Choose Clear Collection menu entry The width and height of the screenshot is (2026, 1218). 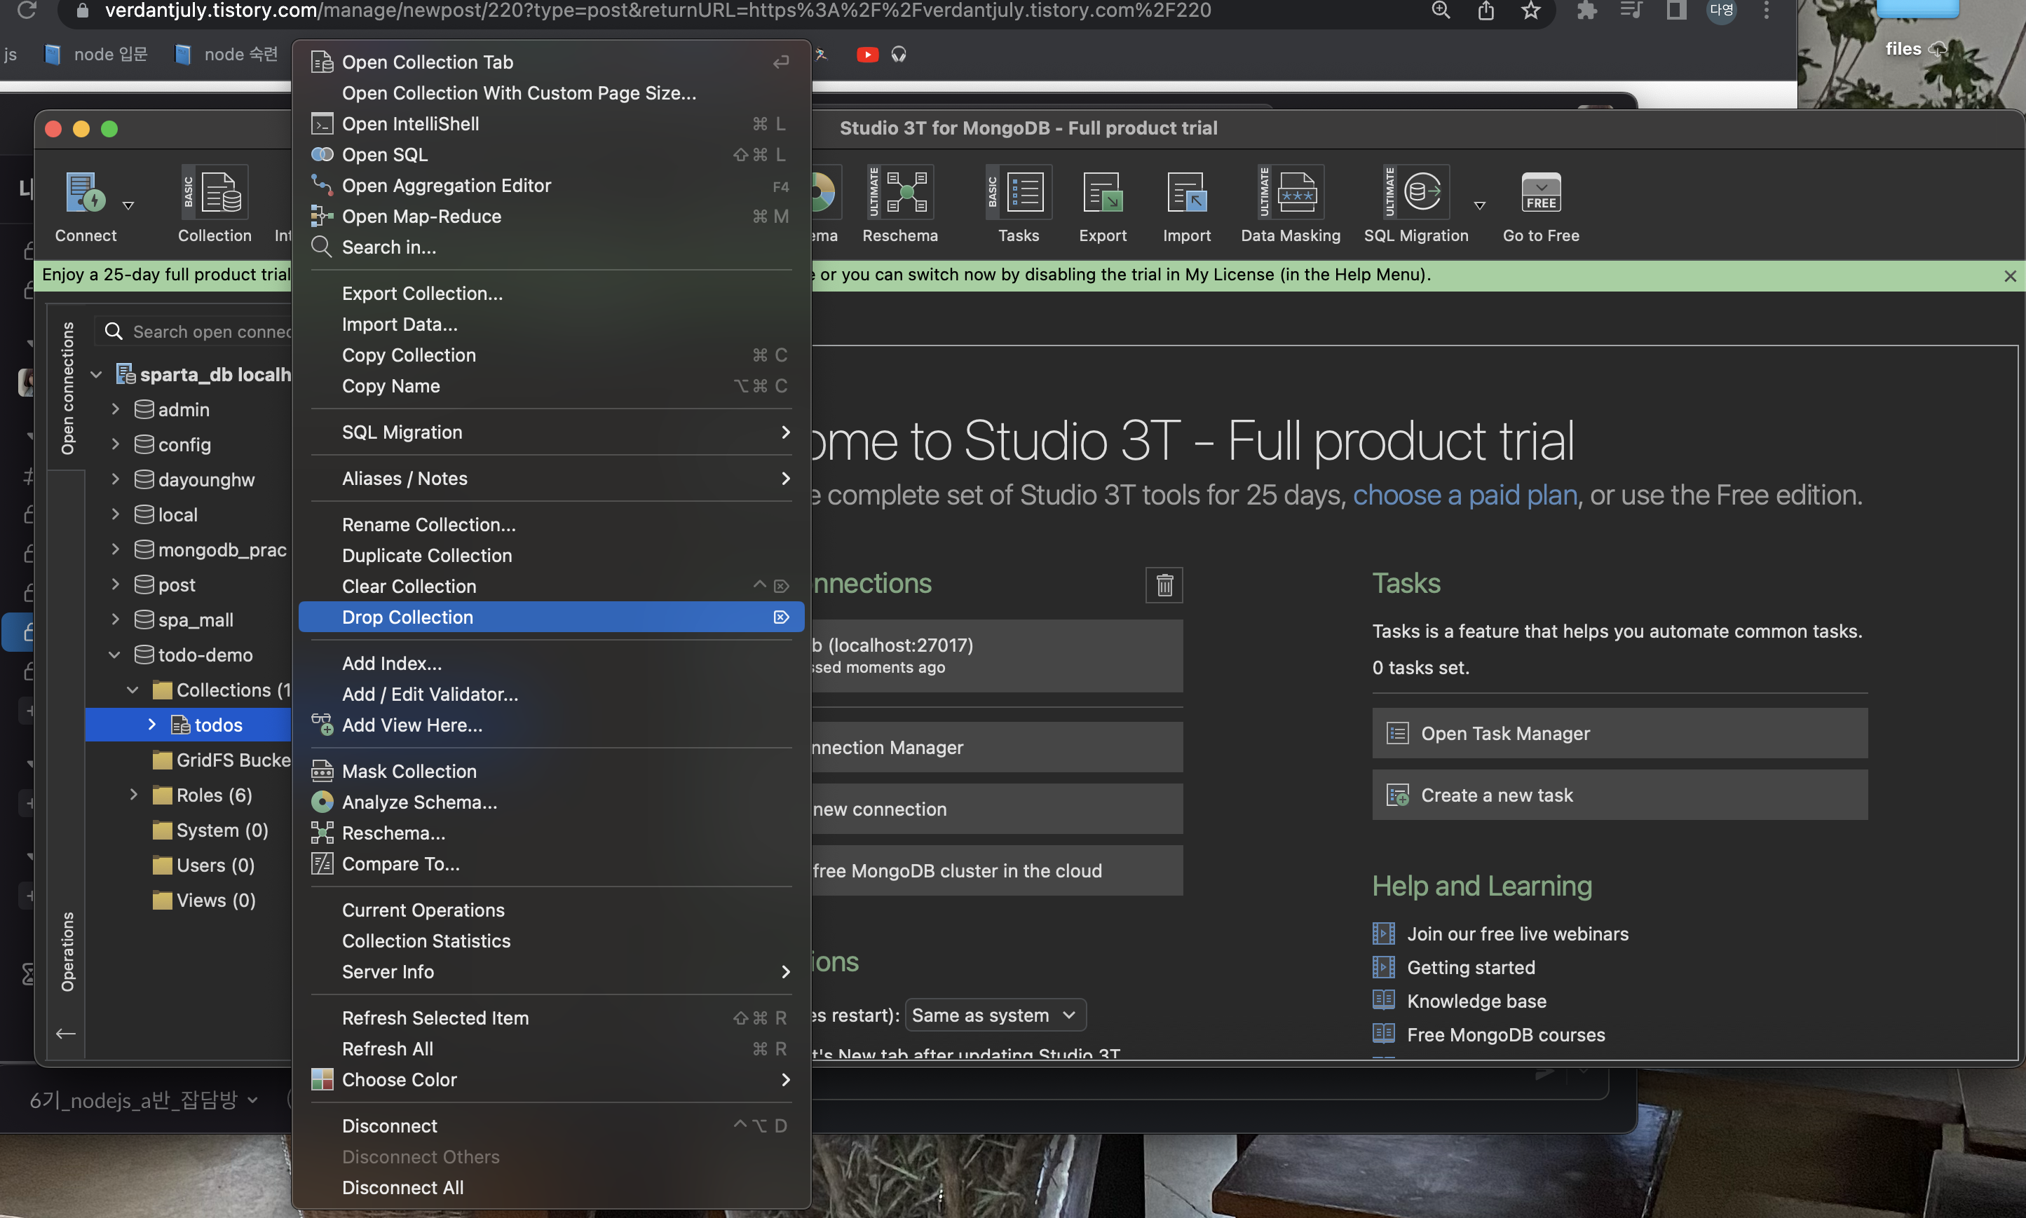click(551, 586)
